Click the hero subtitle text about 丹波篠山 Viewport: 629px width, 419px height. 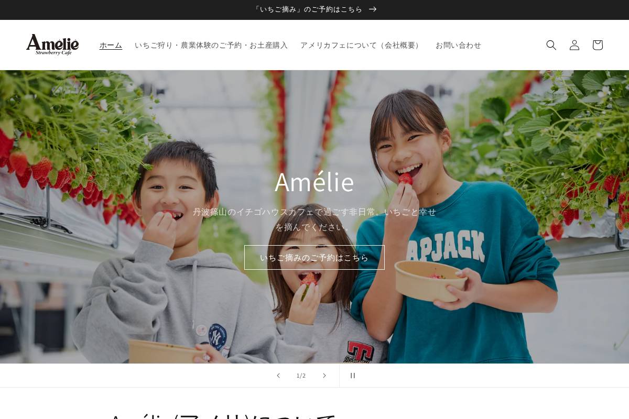(x=314, y=213)
